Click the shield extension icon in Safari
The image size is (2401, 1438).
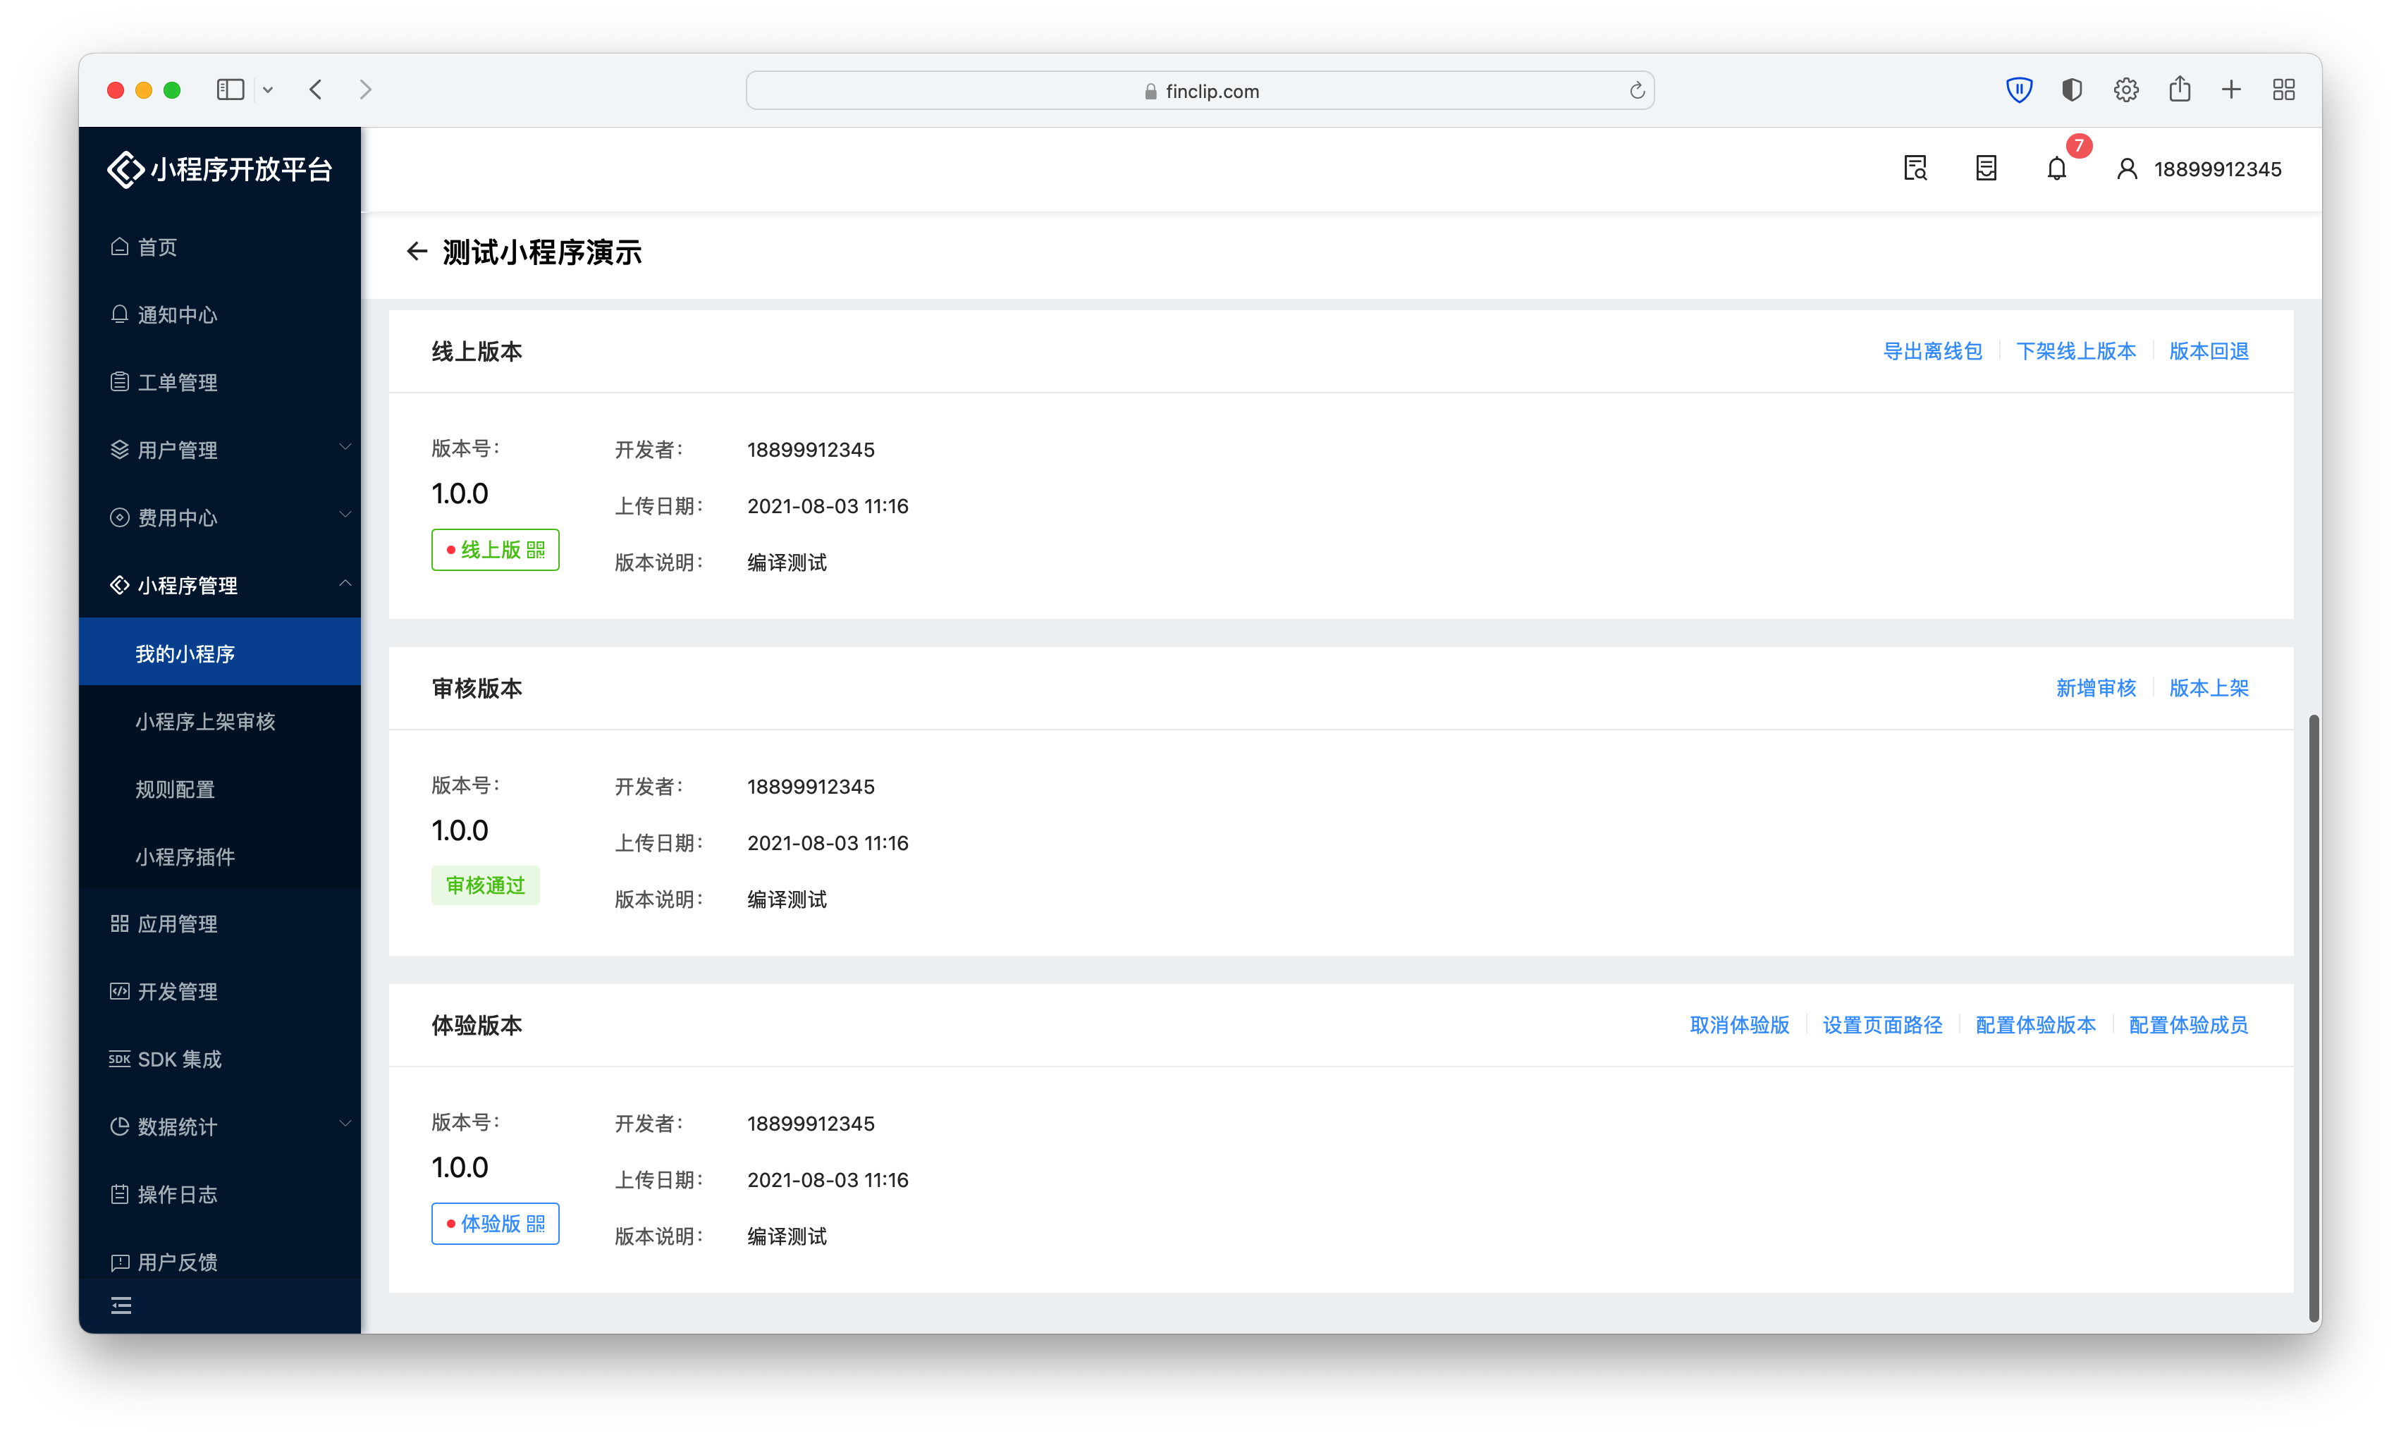coord(2018,90)
